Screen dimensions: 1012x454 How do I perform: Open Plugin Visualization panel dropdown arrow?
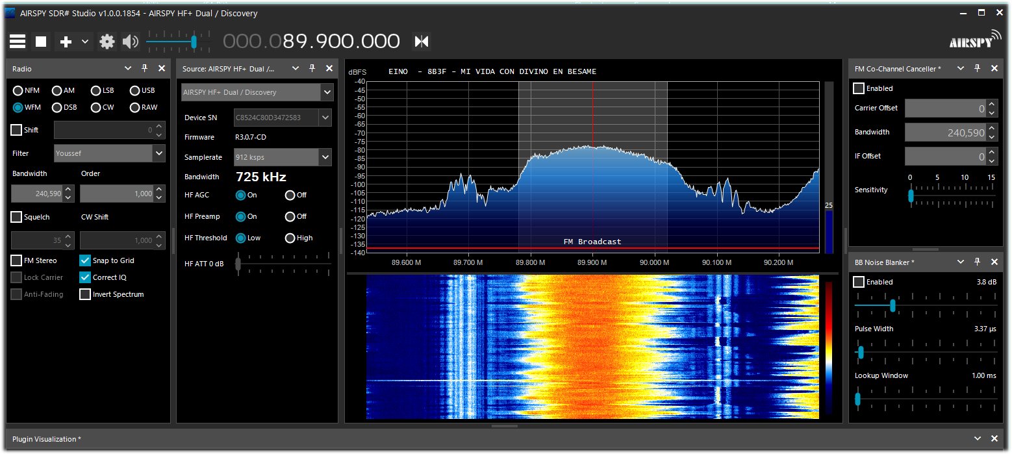pyautogui.click(x=977, y=439)
